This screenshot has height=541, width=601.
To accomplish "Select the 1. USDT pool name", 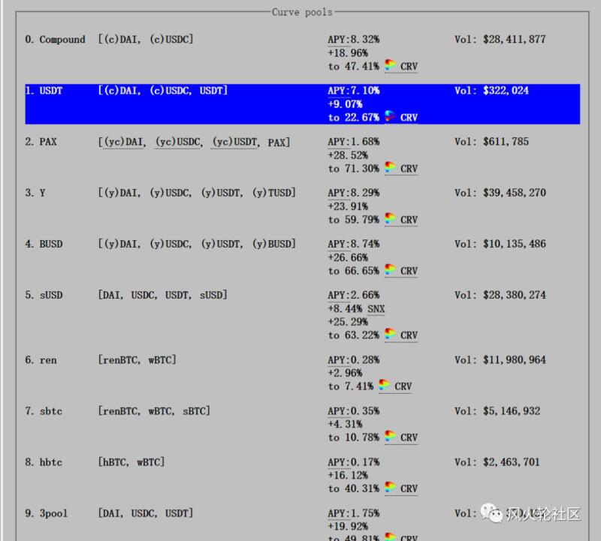I will [x=44, y=91].
